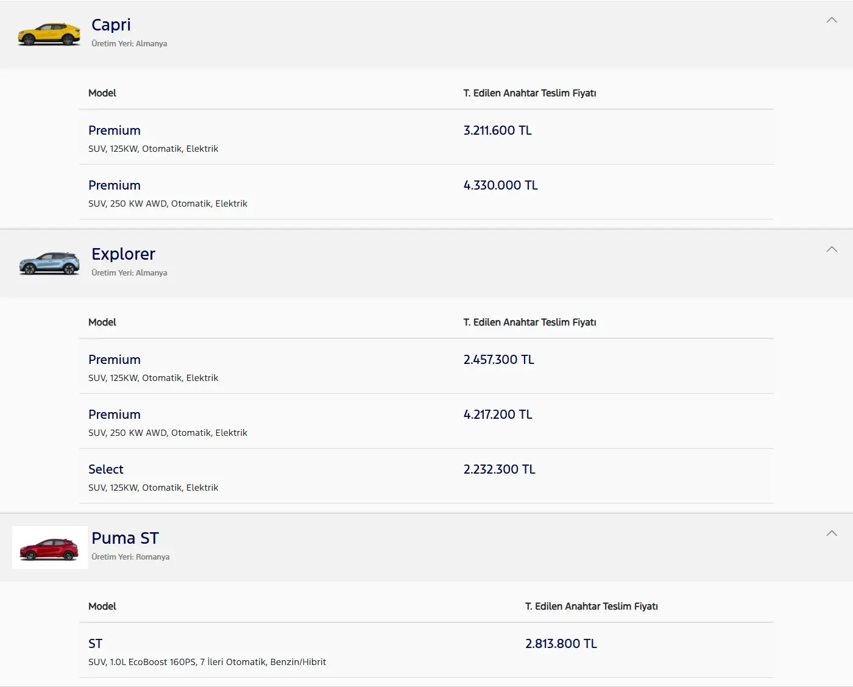This screenshot has width=853, height=687.
Task: Click the 125KW spec under Capri's 3.211.600 TL Premium
Action: point(153,149)
